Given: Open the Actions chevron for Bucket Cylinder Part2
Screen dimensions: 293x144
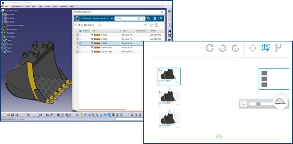Looking at the screenshot, I should tap(85, 48).
